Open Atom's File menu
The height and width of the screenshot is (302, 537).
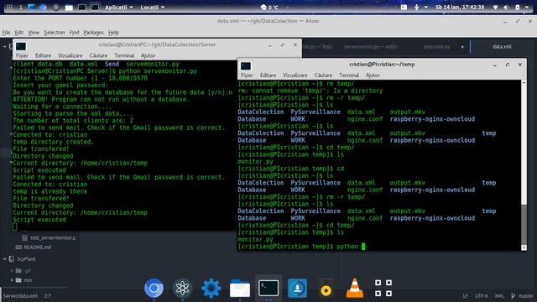(x=6, y=33)
